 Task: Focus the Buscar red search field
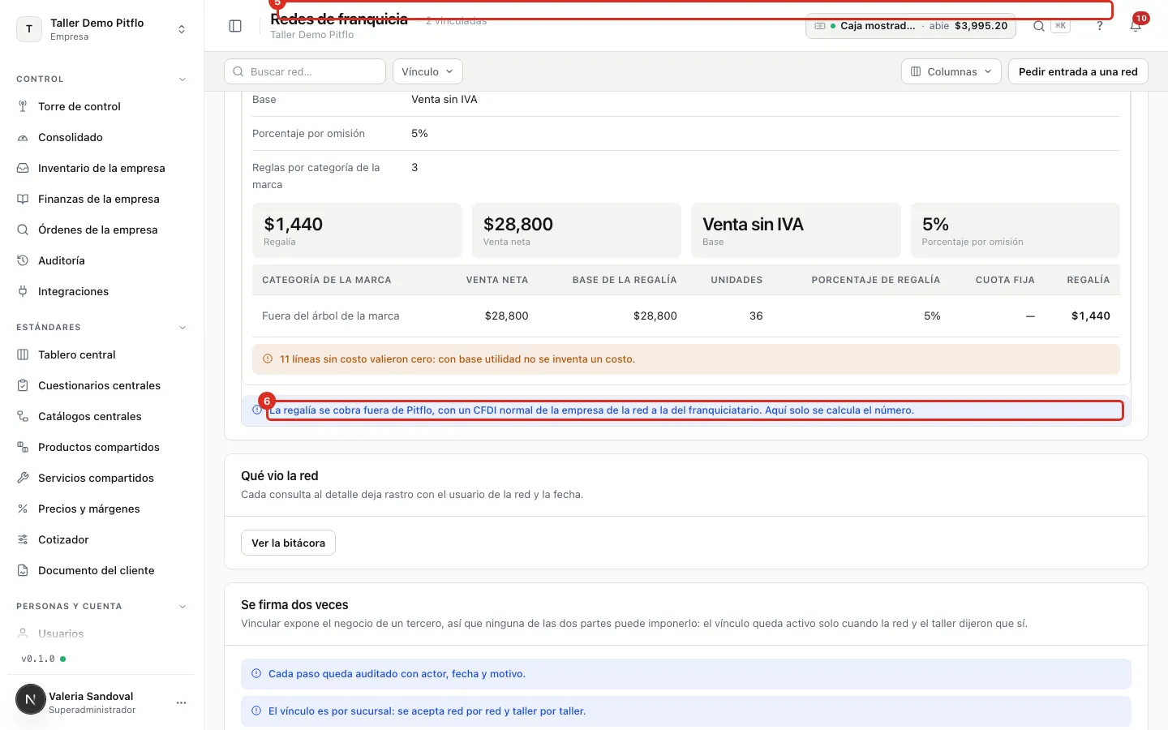click(x=305, y=71)
